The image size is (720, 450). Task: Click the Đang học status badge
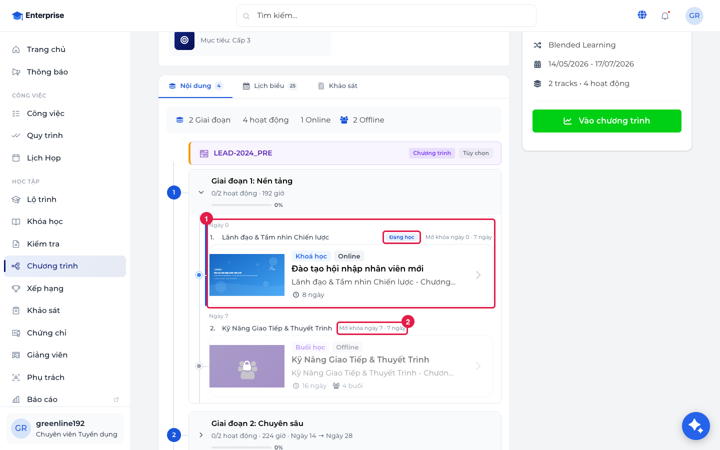401,237
